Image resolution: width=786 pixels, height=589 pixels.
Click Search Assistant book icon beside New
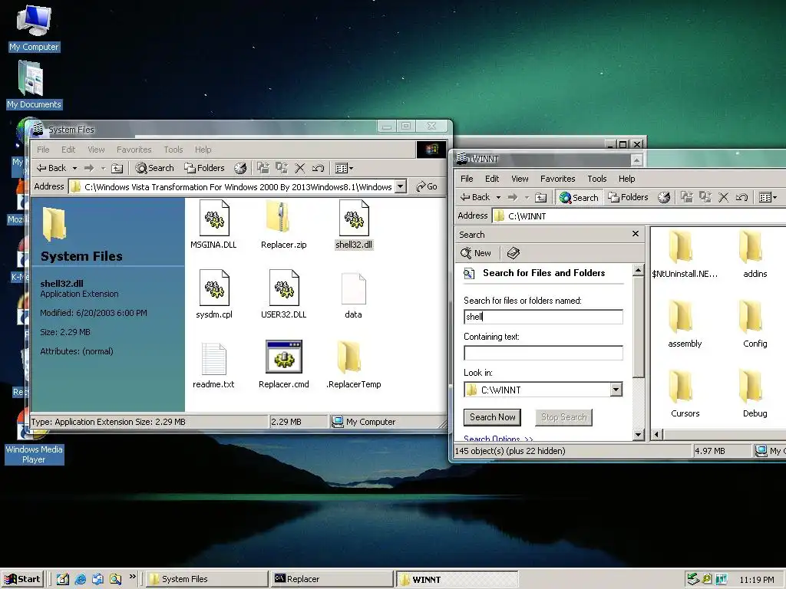513,253
